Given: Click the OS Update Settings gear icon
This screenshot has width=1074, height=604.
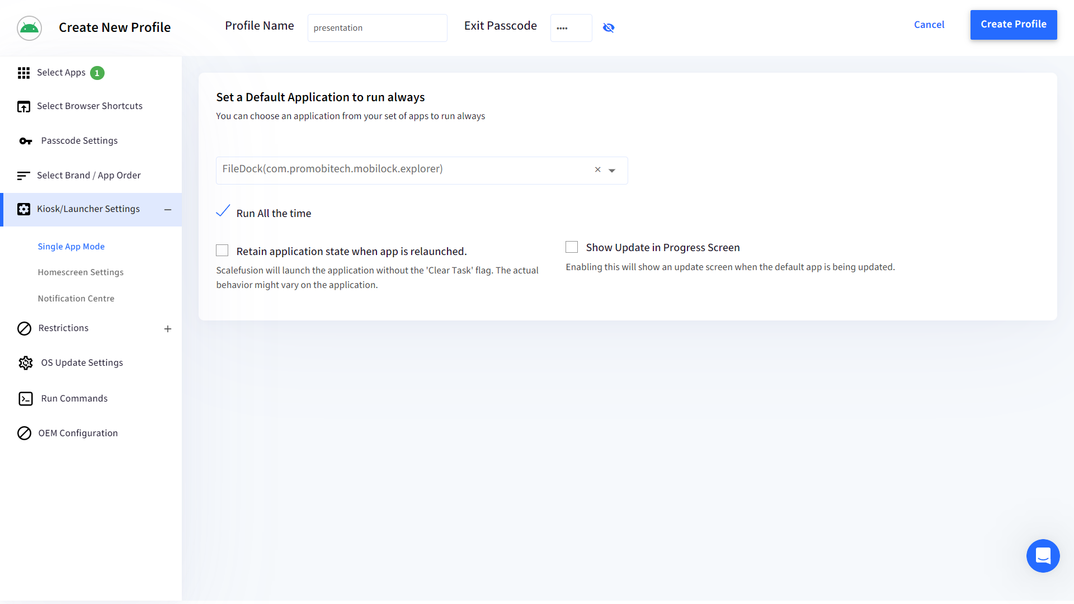Looking at the screenshot, I should coord(26,363).
